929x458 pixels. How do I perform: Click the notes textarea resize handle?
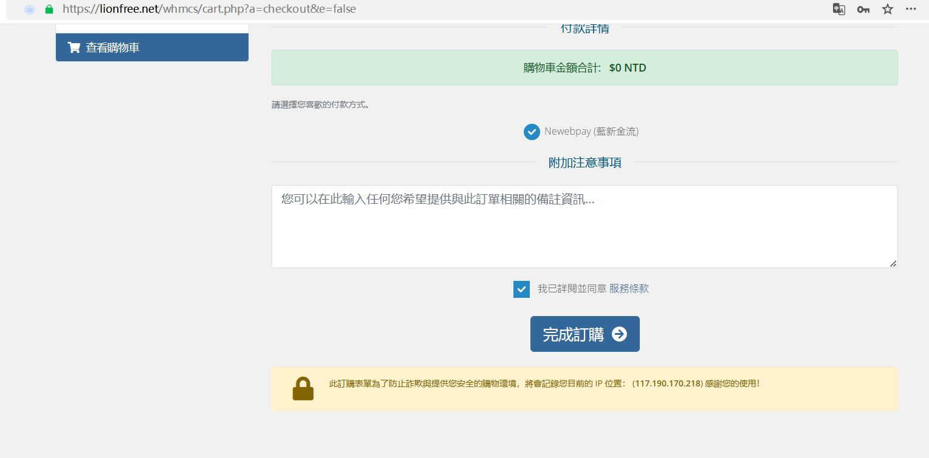[x=893, y=263]
